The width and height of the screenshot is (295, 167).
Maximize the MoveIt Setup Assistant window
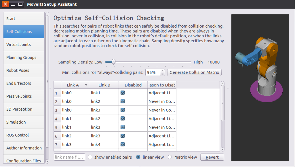[x=20, y=4]
